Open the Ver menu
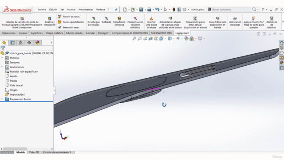 tap(62, 9)
